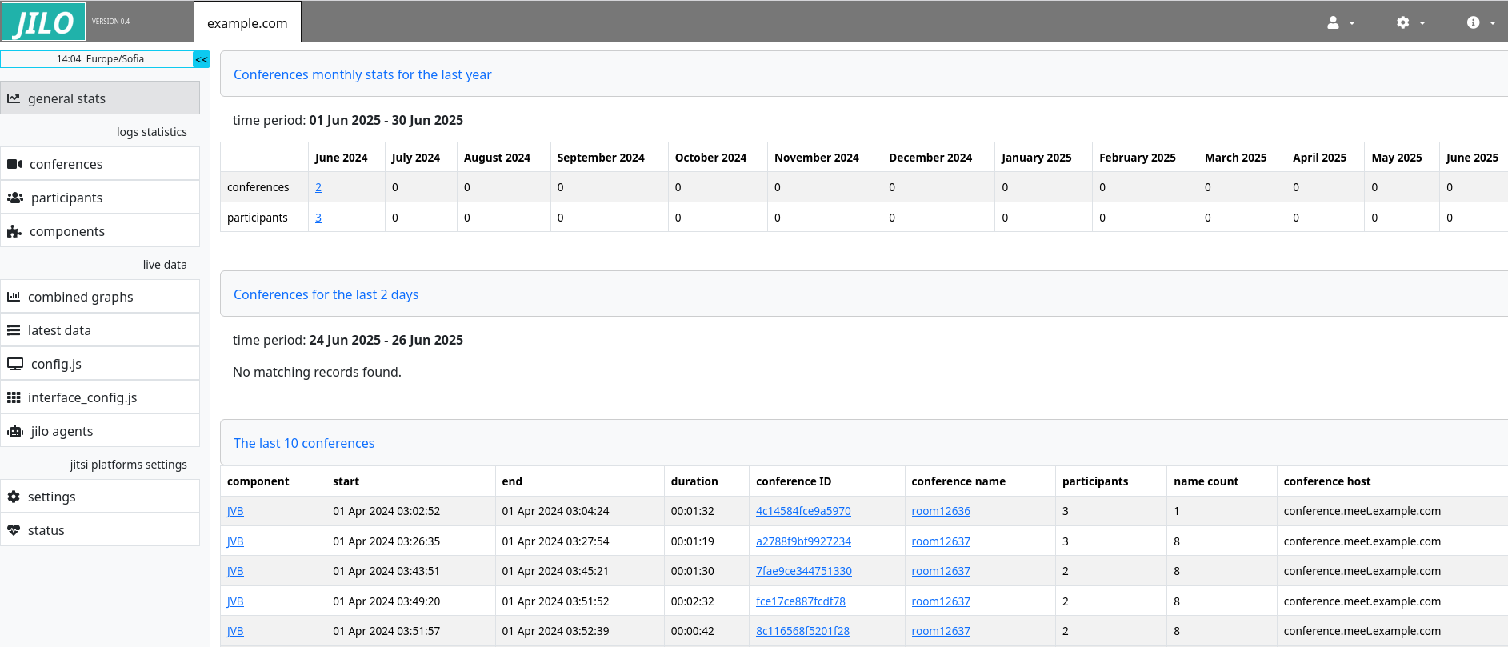This screenshot has height=647, width=1508.
Task: Click the Conferences for the last 2 days heading
Action: (x=326, y=294)
